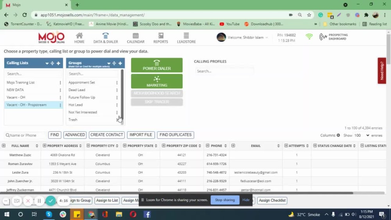Select Appointment Set group
This screenshot has width=391, height=220.
click(x=82, y=82)
